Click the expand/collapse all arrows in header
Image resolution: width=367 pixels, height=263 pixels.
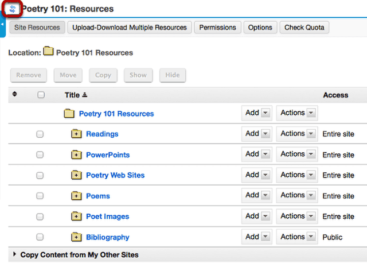(x=14, y=94)
